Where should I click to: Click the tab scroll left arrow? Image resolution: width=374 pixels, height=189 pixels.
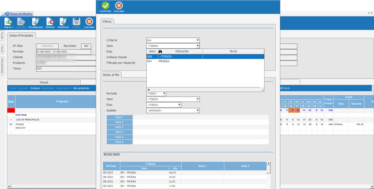[x=369, y=13]
